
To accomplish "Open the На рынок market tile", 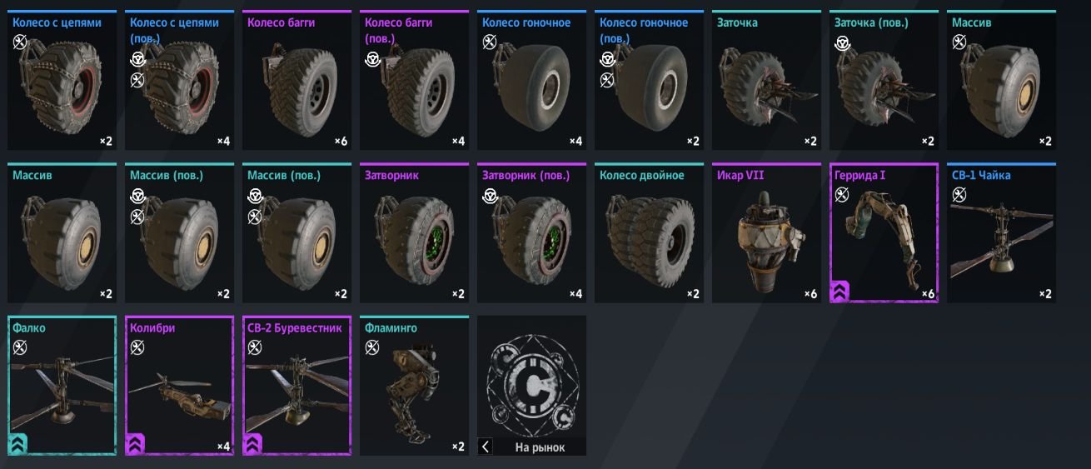I will coord(531,386).
